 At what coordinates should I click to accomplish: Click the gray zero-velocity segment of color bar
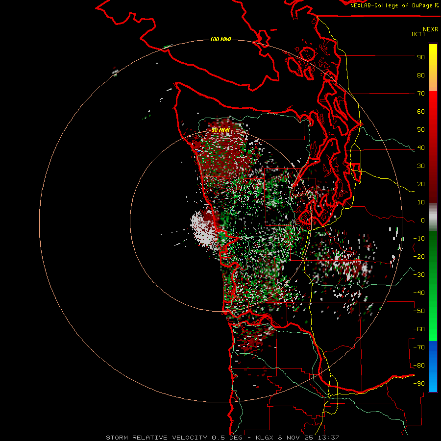[x=433, y=217]
